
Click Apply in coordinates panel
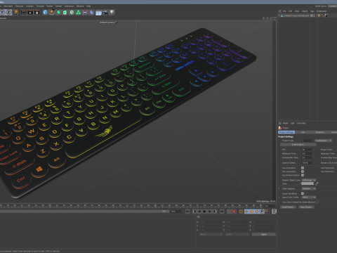264,234
